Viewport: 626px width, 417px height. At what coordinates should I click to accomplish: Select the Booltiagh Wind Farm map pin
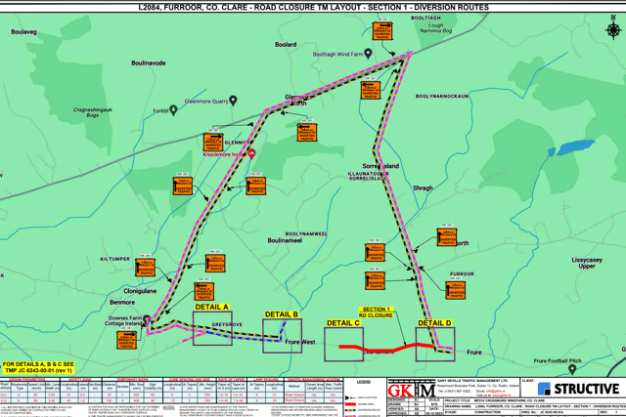click(x=368, y=53)
